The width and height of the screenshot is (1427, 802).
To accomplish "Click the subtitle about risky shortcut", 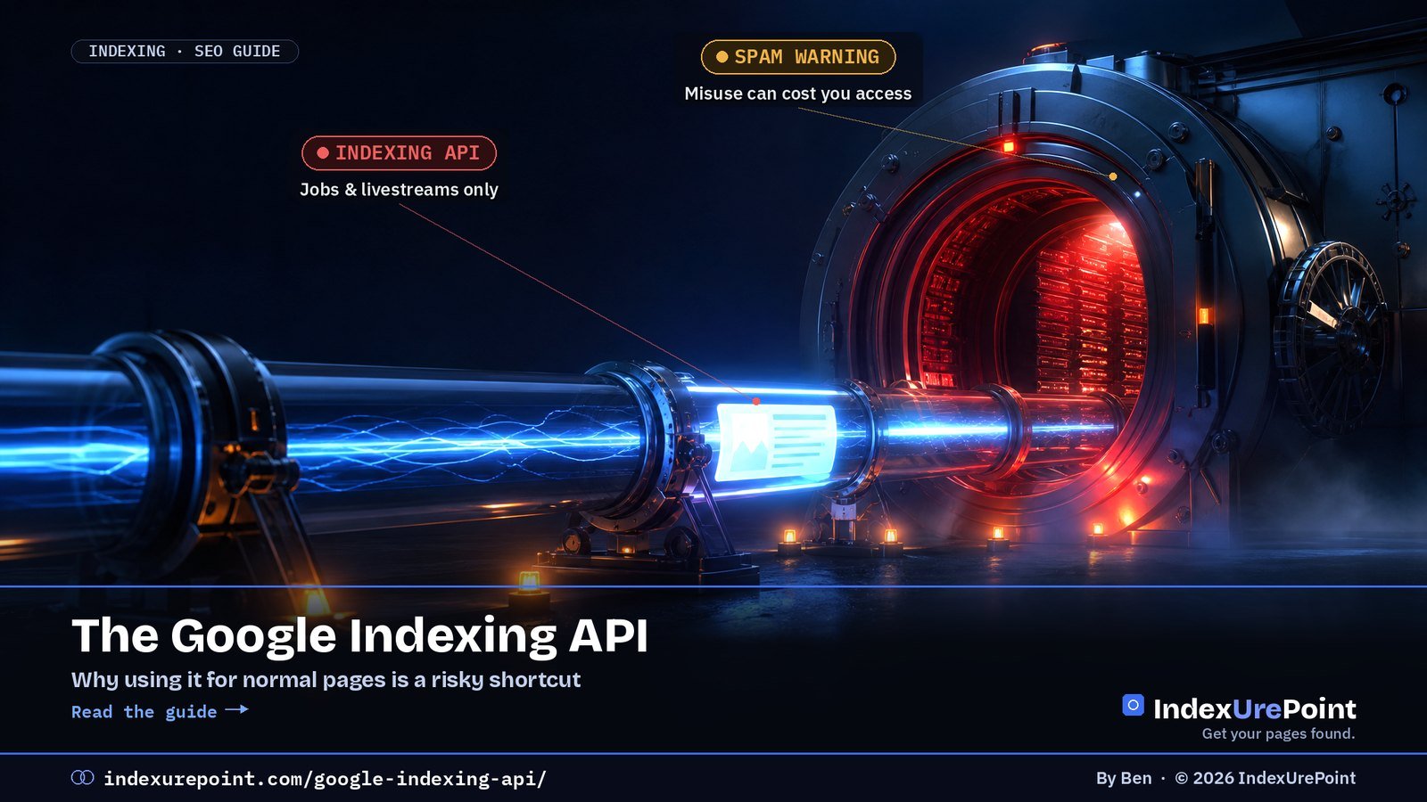I will (x=326, y=680).
